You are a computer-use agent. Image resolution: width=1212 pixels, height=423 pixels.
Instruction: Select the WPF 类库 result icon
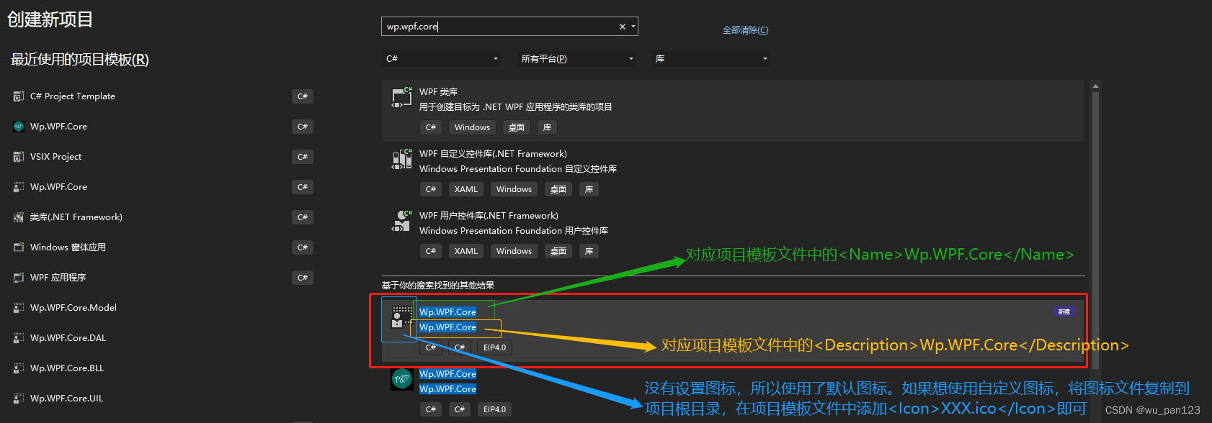click(x=401, y=97)
